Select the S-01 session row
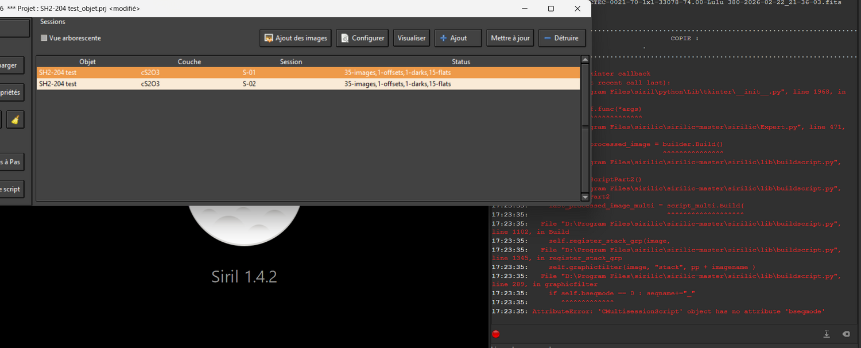This screenshot has height=348, width=861. pyautogui.click(x=308, y=72)
